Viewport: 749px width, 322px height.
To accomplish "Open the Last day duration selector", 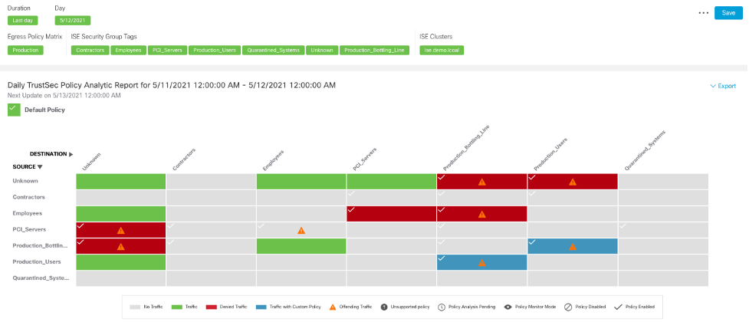I will [x=25, y=21].
